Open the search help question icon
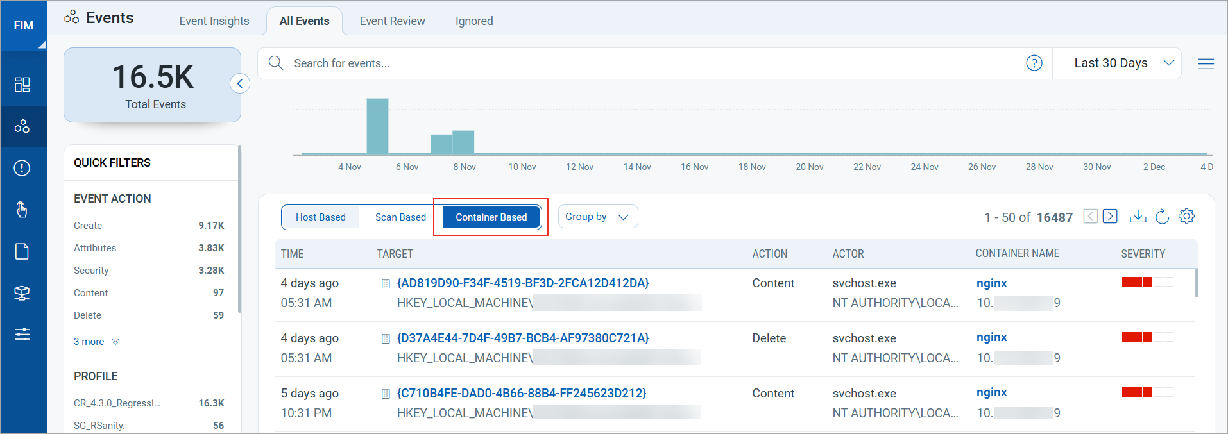This screenshot has height=434, width=1228. coord(1034,63)
